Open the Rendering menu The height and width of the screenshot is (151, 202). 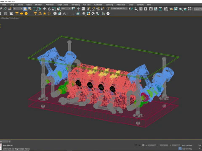75,5
